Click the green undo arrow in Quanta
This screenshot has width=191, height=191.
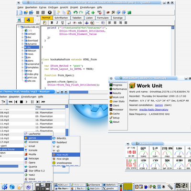[75, 12]
